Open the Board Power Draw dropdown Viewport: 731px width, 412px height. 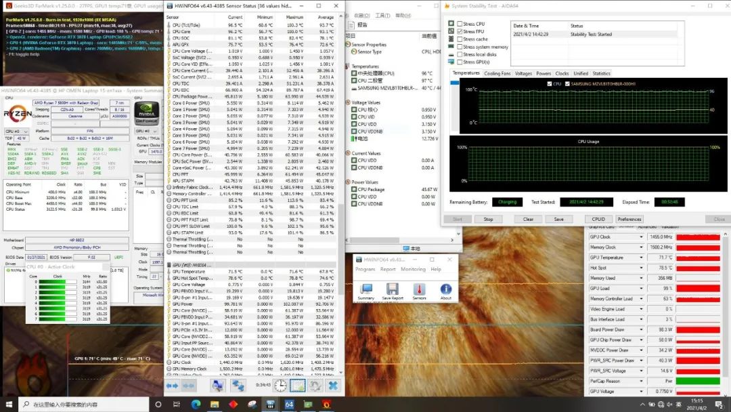tap(640, 329)
